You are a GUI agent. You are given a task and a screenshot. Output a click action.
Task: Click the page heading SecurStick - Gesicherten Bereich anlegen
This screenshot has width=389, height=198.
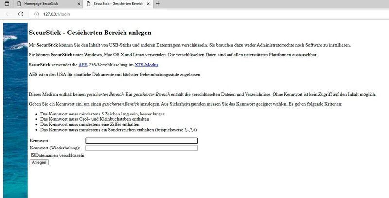90,33
